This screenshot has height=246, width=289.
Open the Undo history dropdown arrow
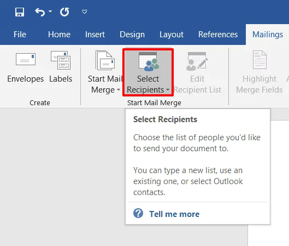(50, 12)
